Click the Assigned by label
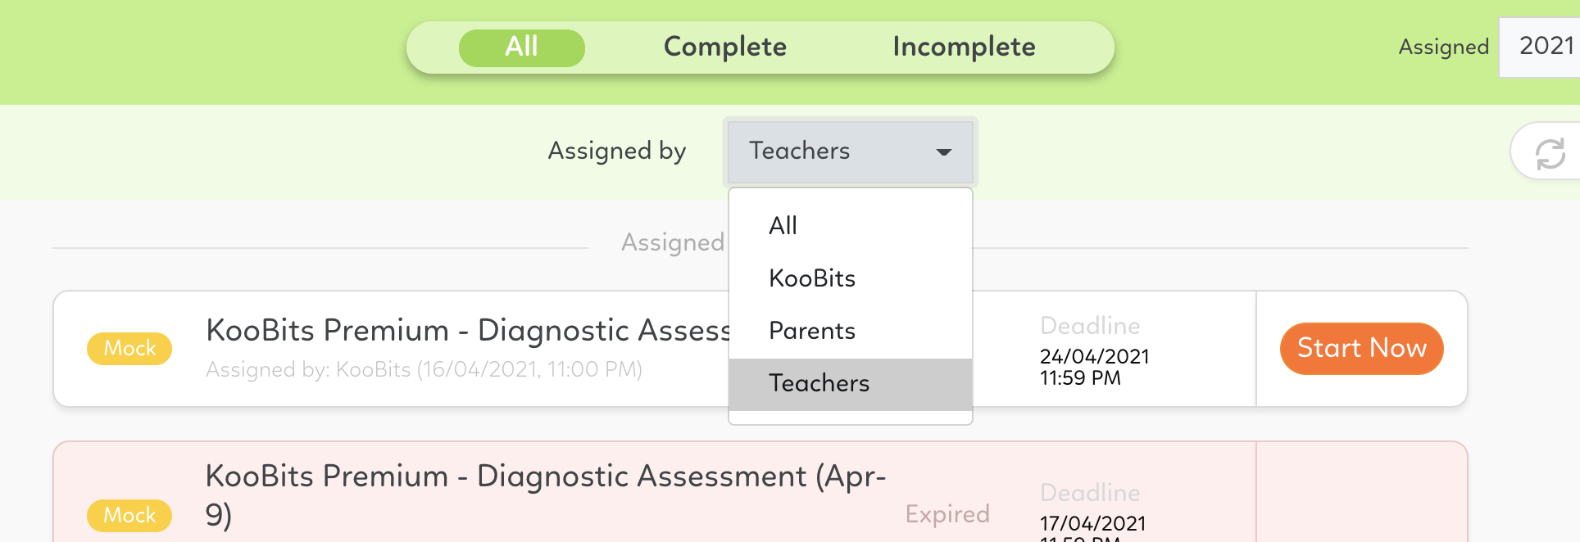 (617, 151)
